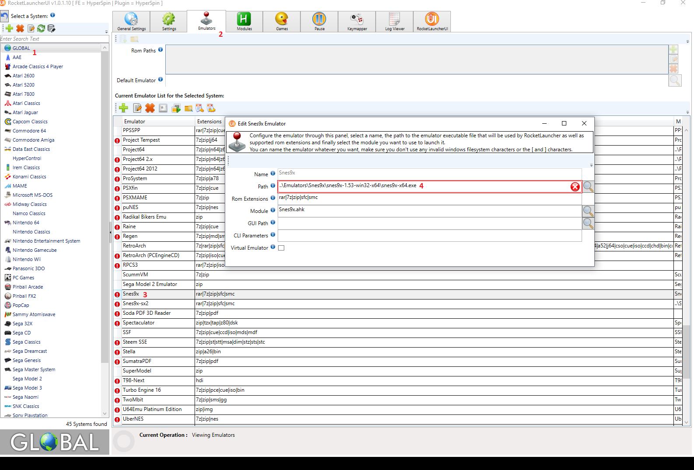Open the Log Viewer tab
The height and width of the screenshot is (470, 694).
[394, 21]
